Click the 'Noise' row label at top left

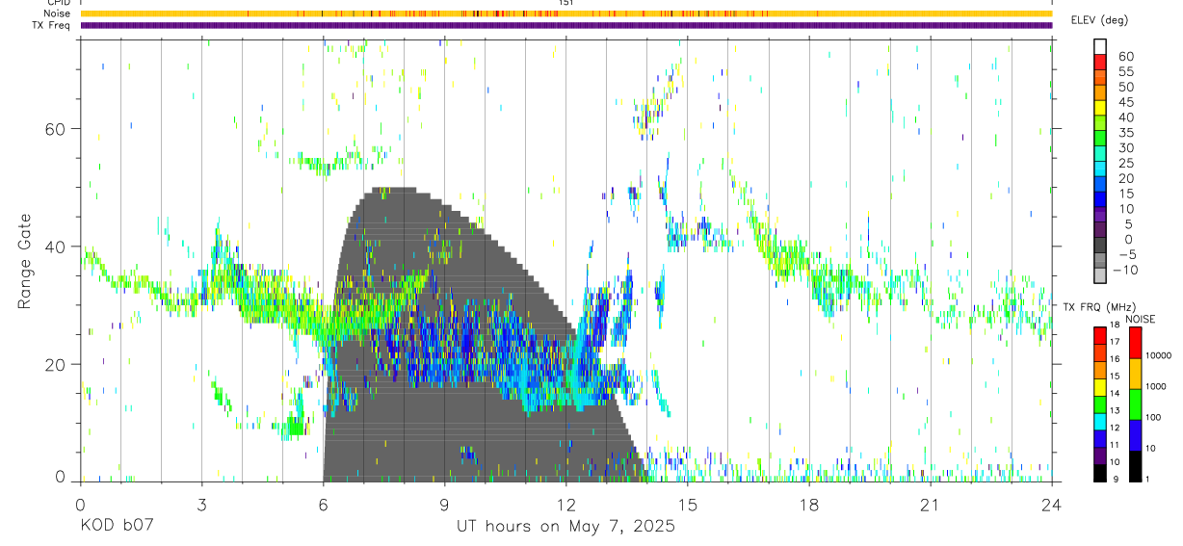click(58, 13)
